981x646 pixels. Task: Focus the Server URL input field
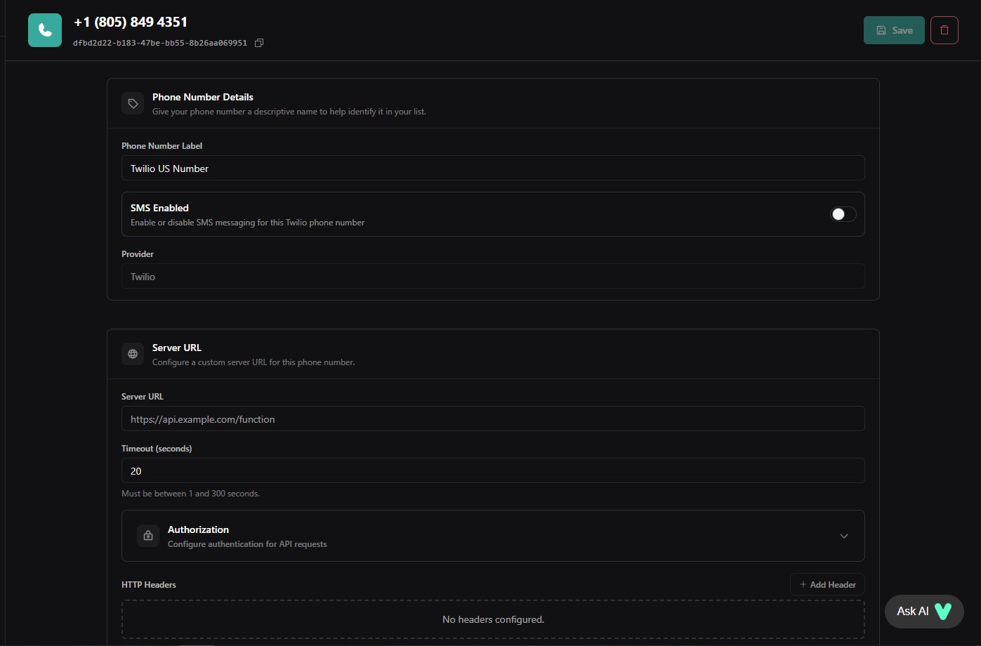pos(492,419)
